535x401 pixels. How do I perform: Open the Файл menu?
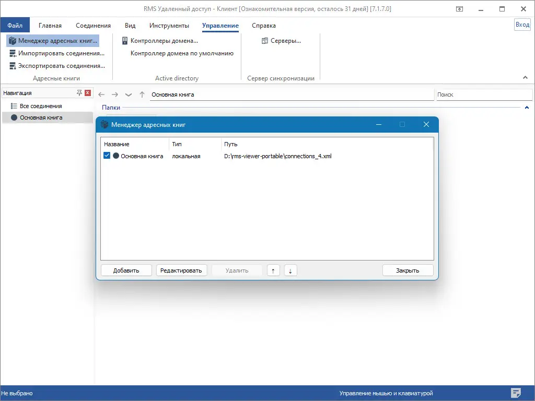point(15,25)
